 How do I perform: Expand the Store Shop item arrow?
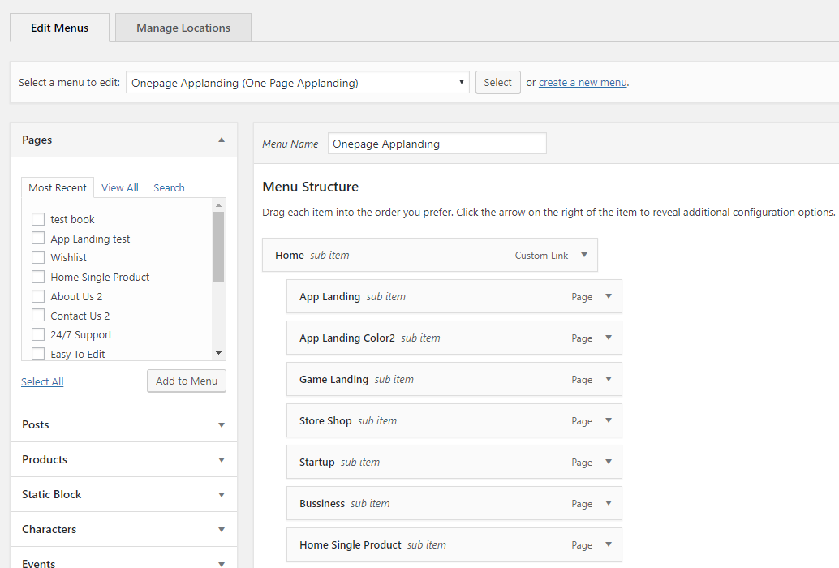click(609, 420)
